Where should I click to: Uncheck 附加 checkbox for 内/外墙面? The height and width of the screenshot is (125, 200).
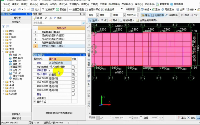tap(73, 75)
